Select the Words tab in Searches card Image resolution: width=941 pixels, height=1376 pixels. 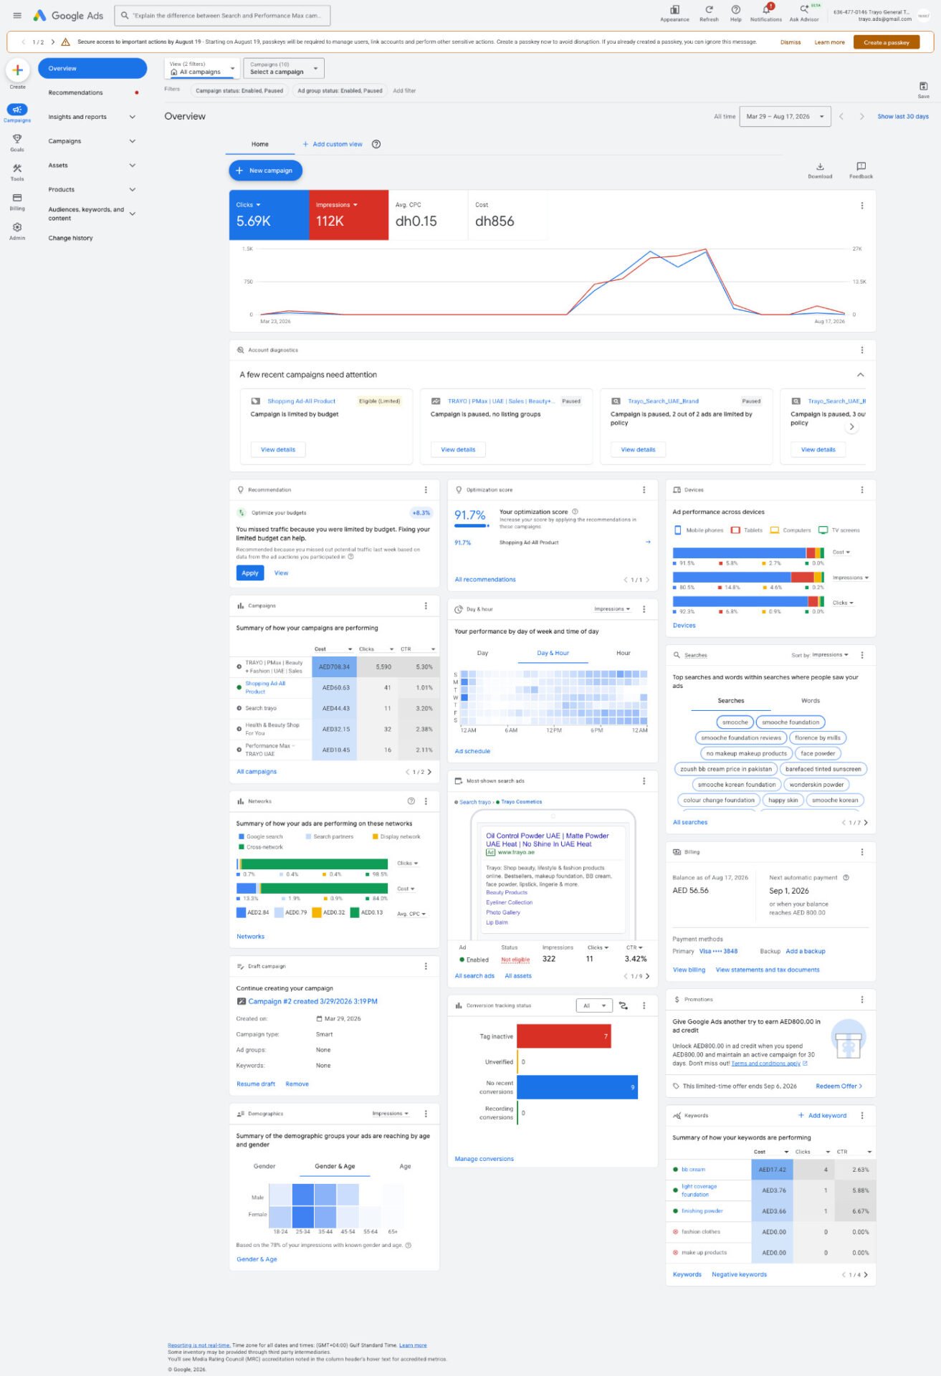tap(810, 701)
